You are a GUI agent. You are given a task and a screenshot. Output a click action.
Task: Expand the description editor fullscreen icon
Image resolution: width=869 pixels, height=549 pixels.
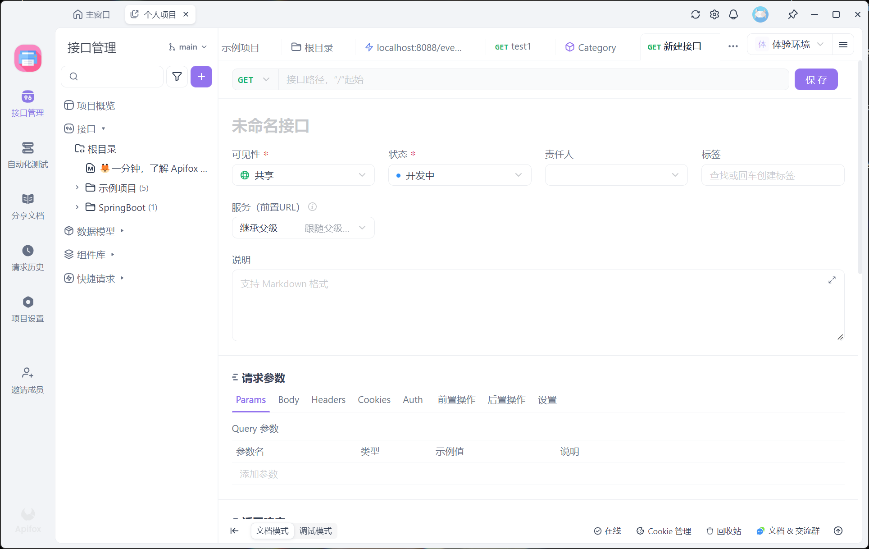point(832,280)
